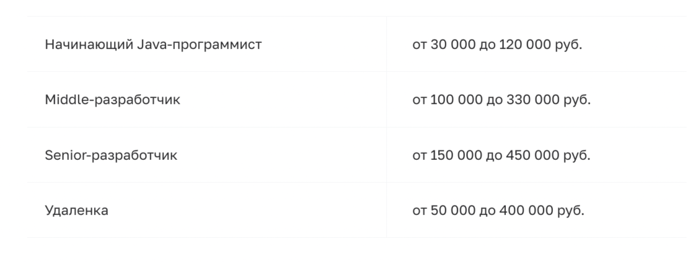The image size is (688, 262).
Task: Click the 'Начинающий Java-программист' table cell
Action: (x=207, y=44)
